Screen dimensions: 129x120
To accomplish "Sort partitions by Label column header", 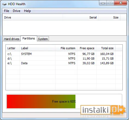I will coord(37,48).
